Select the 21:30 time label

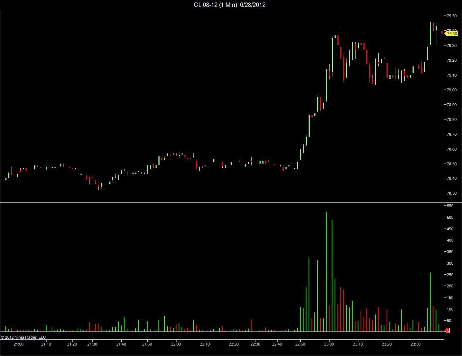92,344
